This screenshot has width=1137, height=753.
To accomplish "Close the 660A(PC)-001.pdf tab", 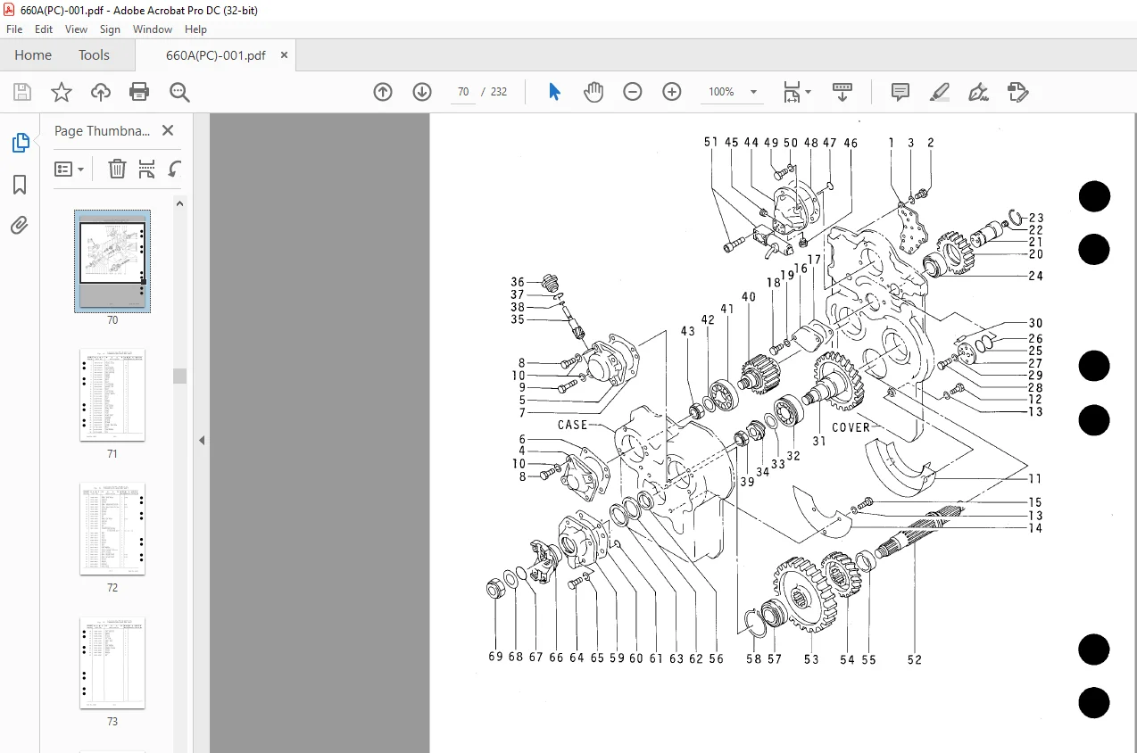I will pos(284,55).
